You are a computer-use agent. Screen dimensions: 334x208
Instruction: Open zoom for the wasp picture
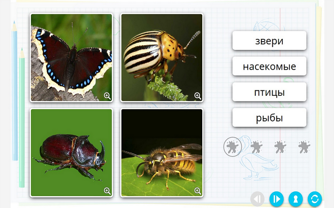point(198,191)
